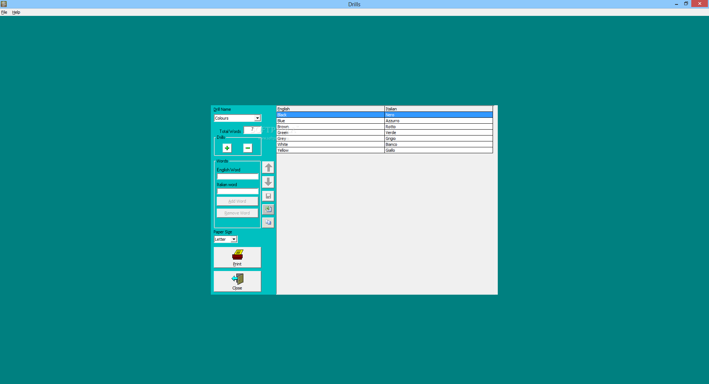Click the Add Word button
Image resolution: width=709 pixels, height=384 pixels.
(x=237, y=201)
